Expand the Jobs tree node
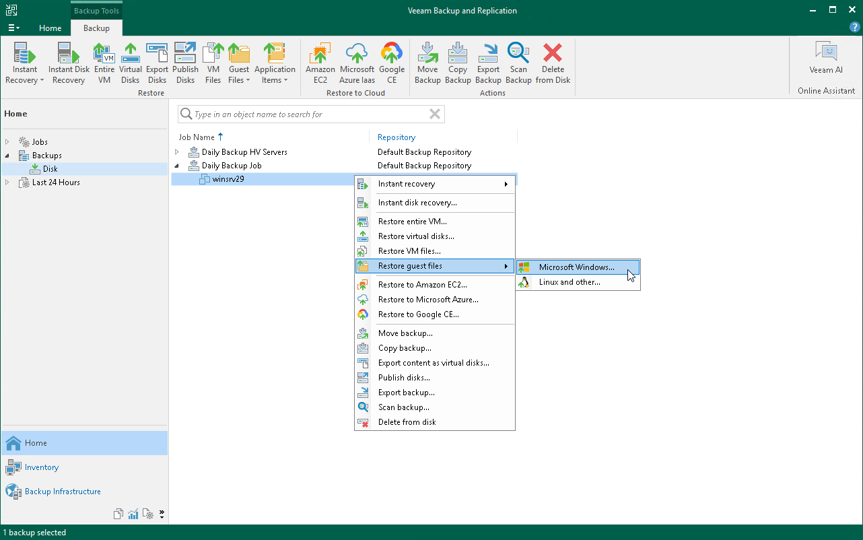 (7, 142)
